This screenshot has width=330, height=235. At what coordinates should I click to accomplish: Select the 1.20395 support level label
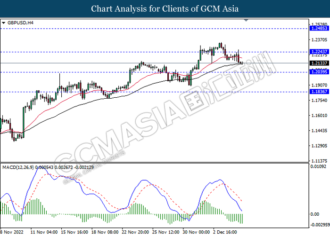pos(319,72)
